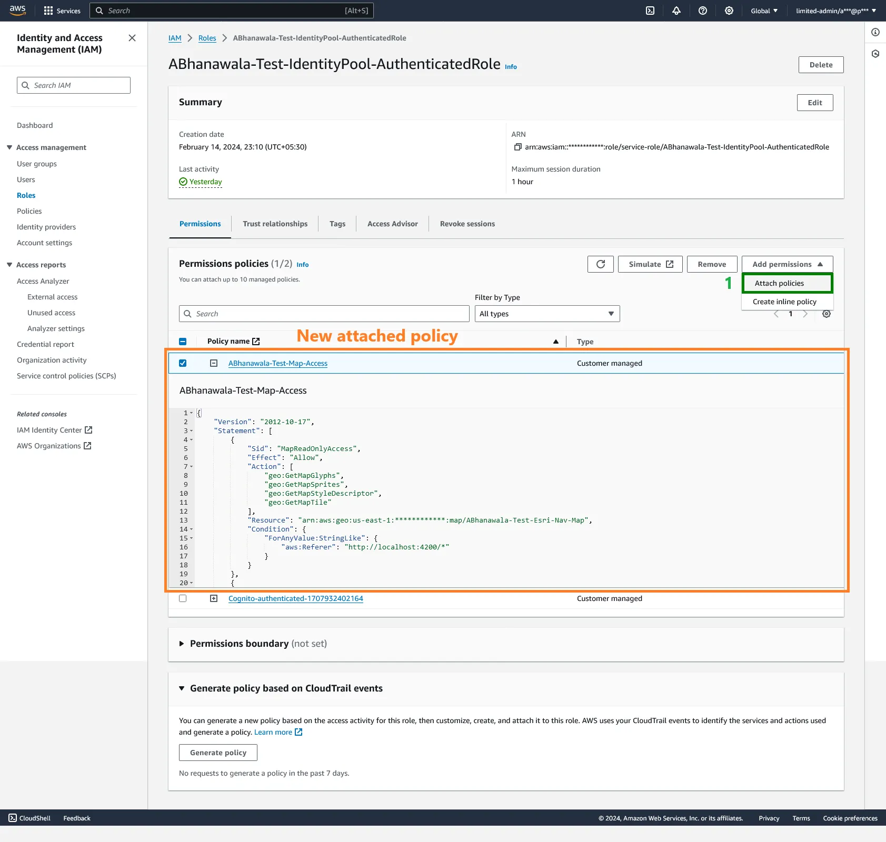Edit the role summary
The height and width of the screenshot is (842, 886).
[815, 103]
